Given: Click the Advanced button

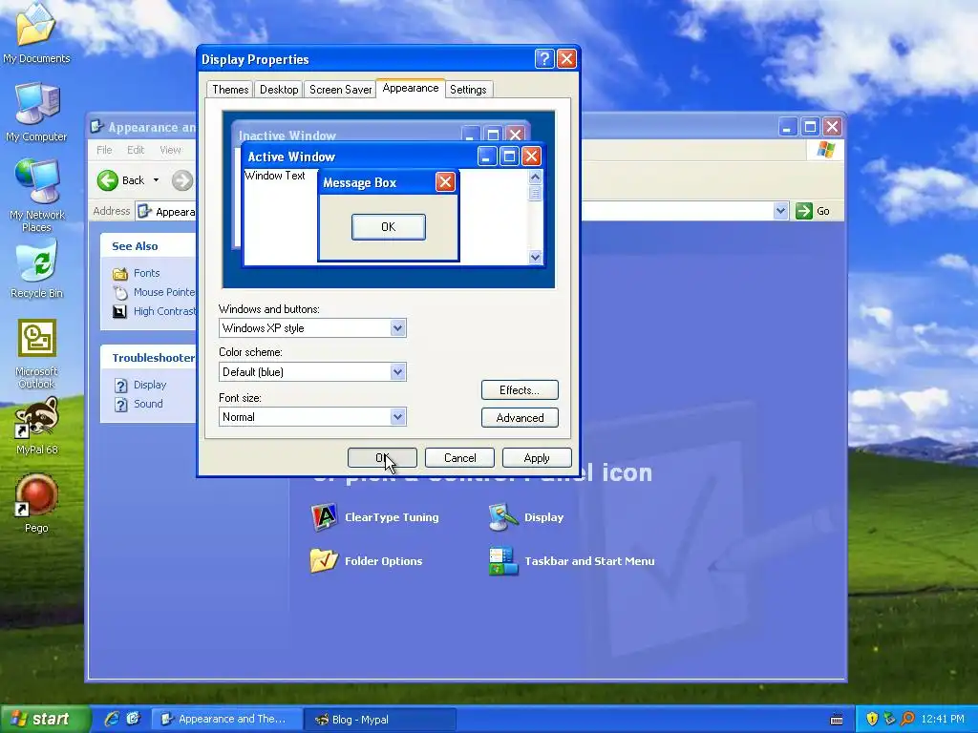Looking at the screenshot, I should 520,418.
